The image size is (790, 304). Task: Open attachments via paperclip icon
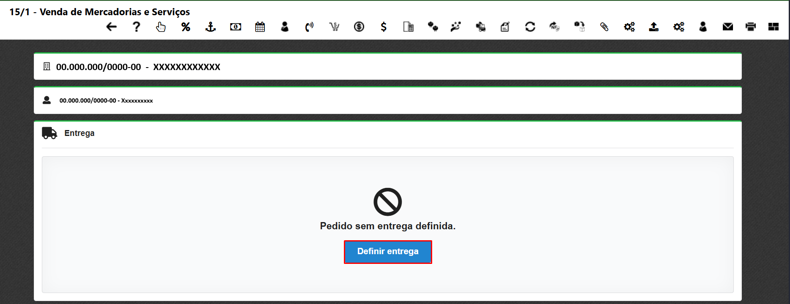point(604,27)
